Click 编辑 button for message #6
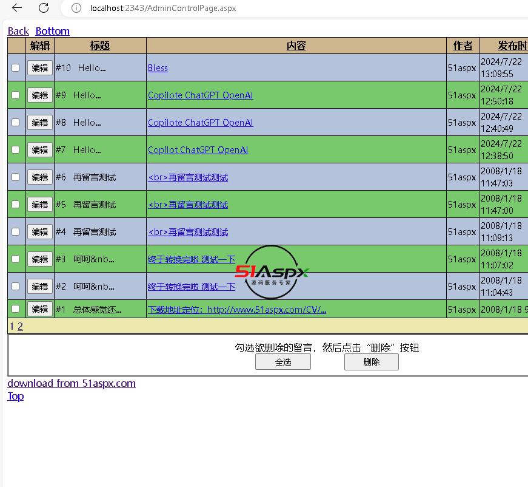The image size is (528, 487). pyautogui.click(x=40, y=177)
